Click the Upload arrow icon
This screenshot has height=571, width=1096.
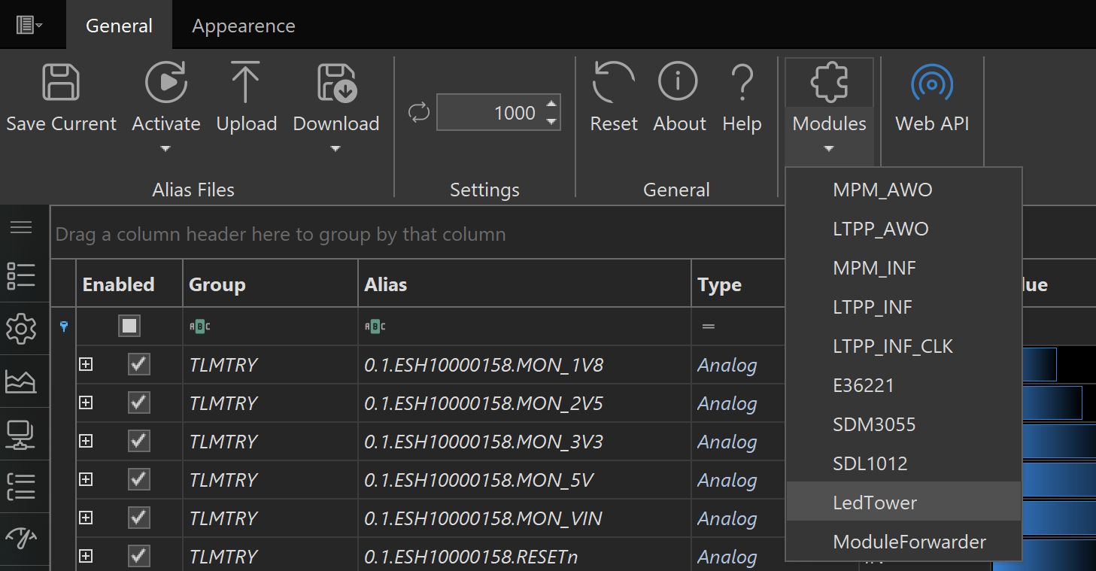(x=245, y=83)
